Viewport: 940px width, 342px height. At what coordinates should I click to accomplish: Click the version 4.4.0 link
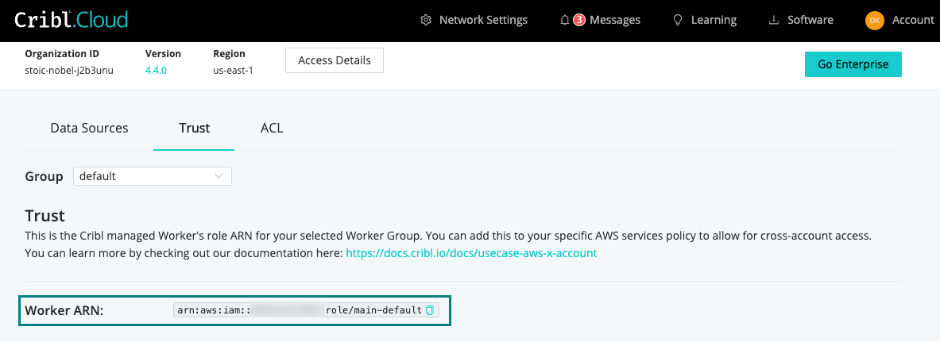tap(156, 71)
